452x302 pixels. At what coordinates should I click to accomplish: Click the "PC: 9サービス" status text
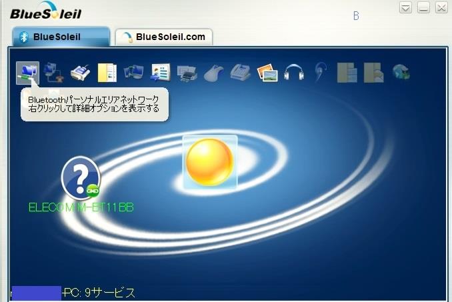(99, 293)
